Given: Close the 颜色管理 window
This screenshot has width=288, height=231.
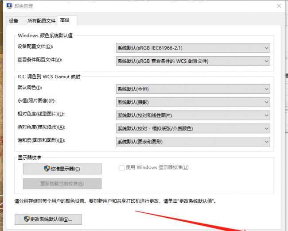Looking at the screenshot, I should coord(279,6).
